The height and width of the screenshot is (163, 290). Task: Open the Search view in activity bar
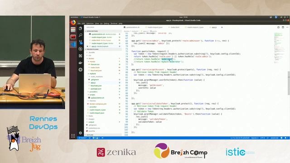pyautogui.click(x=80, y=35)
